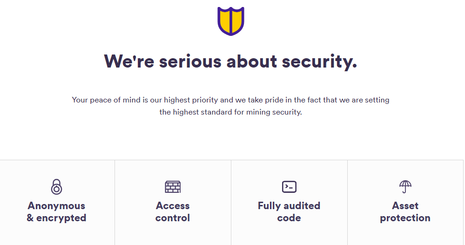This screenshot has width=465, height=245.
Task: Click the paragraph line starting "Your peace of mind"
Action: (x=230, y=100)
